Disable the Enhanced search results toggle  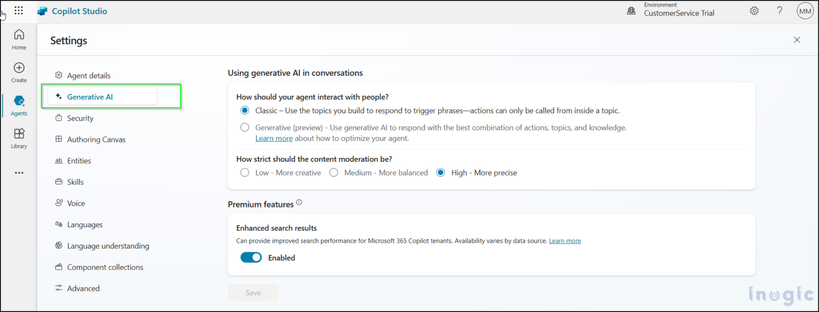(251, 258)
